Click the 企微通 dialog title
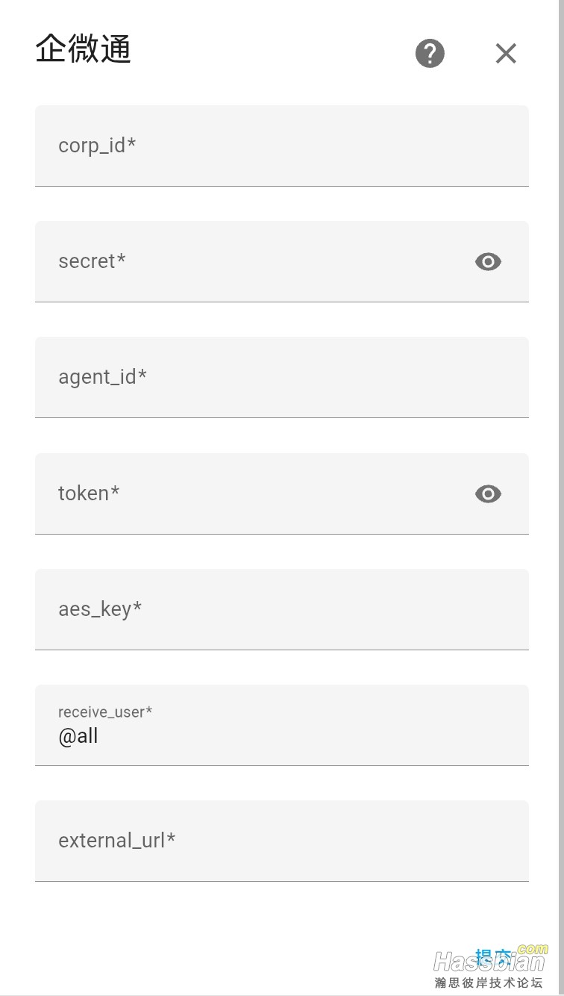 84,49
